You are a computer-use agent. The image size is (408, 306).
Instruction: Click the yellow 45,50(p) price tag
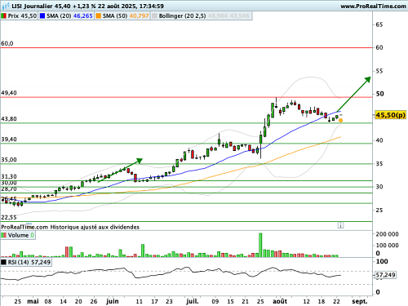pos(390,115)
